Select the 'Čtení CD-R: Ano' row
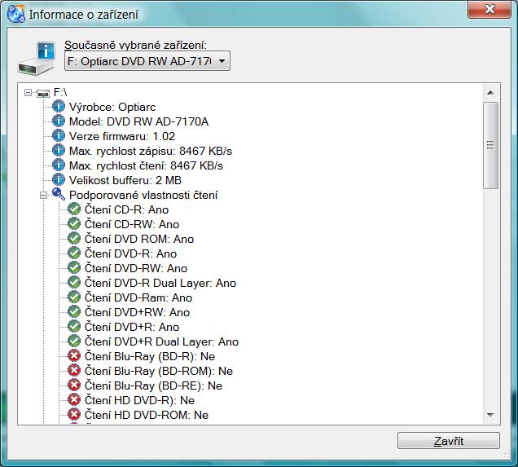518x467 pixels. tap(126, 209)
